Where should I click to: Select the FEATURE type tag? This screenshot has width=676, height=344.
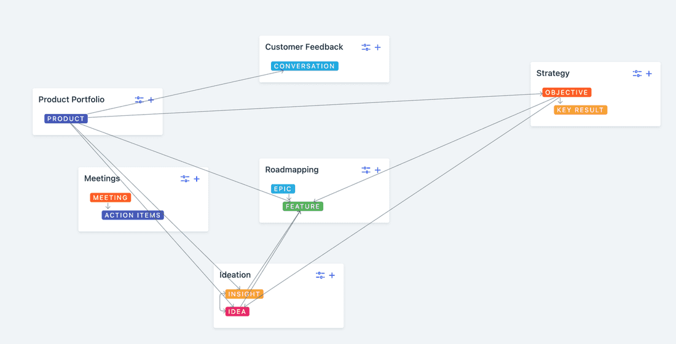303,207
